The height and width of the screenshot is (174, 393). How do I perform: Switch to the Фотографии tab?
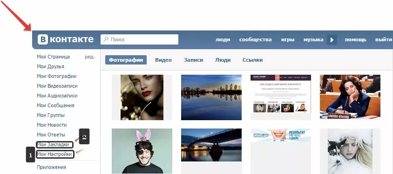[126, 60]
